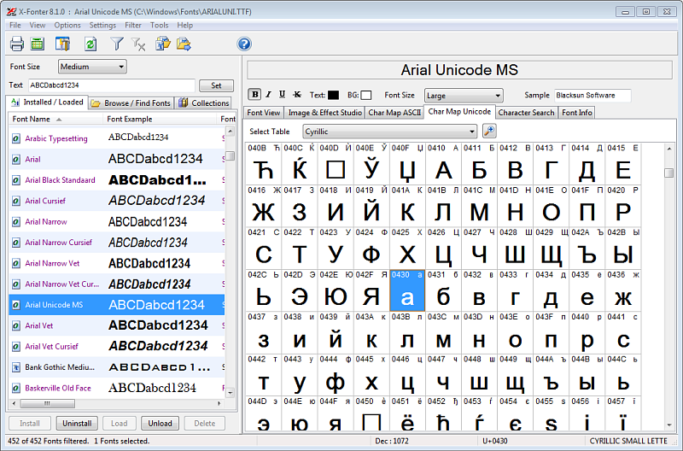This screenshot has height=451, width=683.
Task: Click the Sample field Blacksun Software
Action: [x=593, y=95]
